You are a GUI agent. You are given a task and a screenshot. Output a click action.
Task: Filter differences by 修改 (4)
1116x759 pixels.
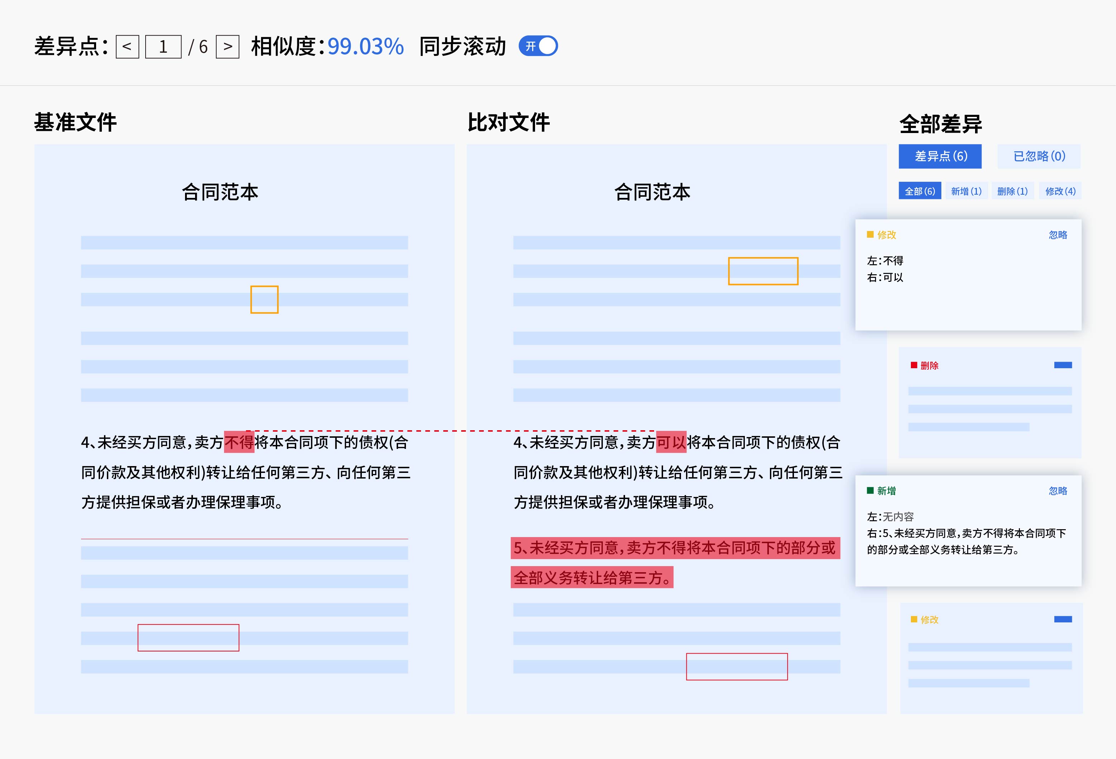(x=1060, y=191)
